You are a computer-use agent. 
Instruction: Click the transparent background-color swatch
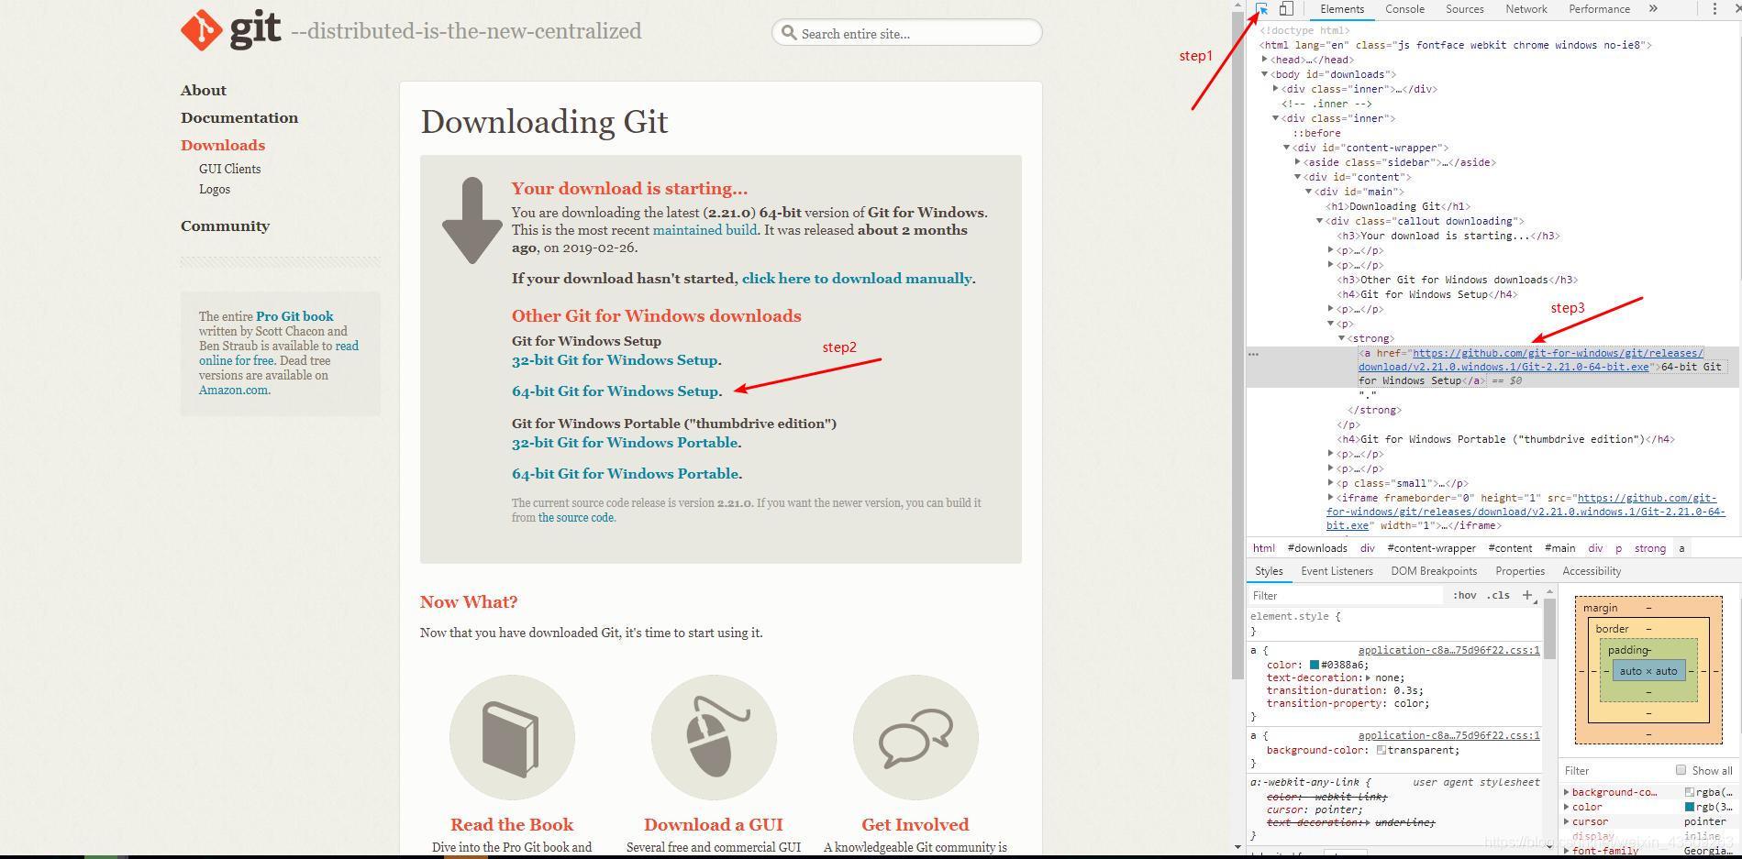pyautogui.click(x=1381, y=750)
